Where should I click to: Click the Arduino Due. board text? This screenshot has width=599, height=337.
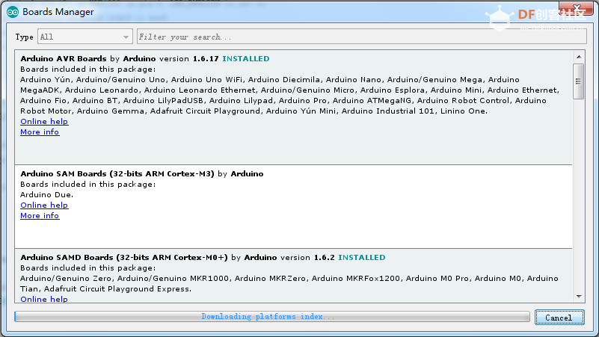coord(46,194)
